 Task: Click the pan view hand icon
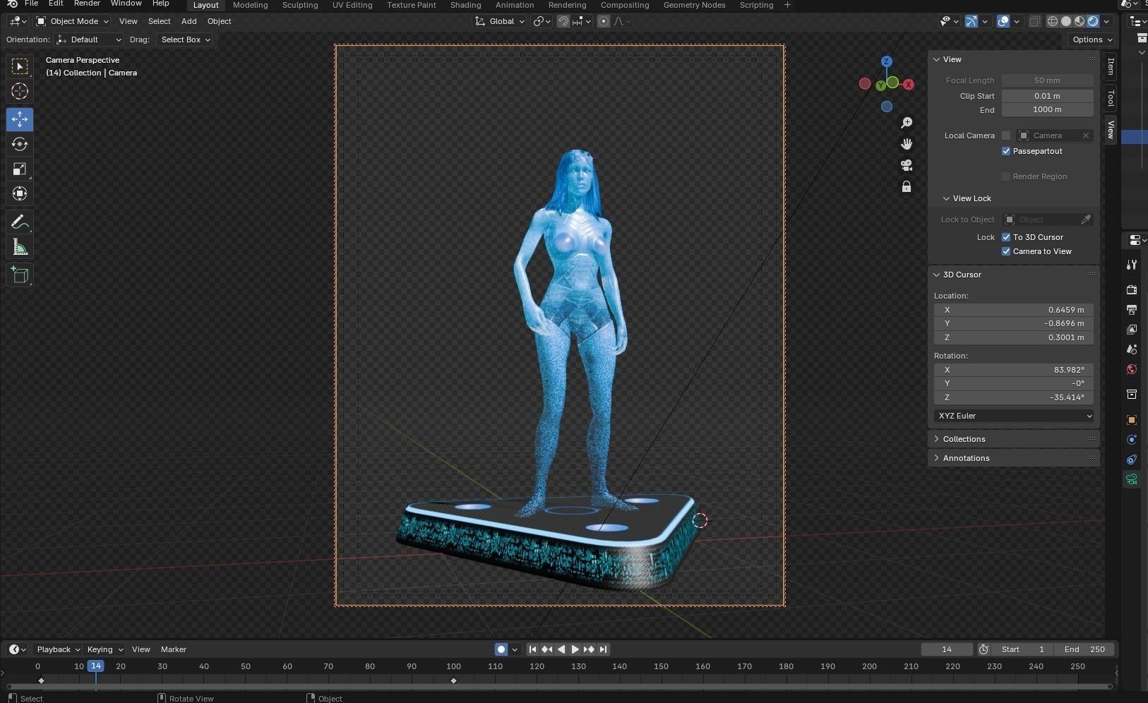(907, 144)
